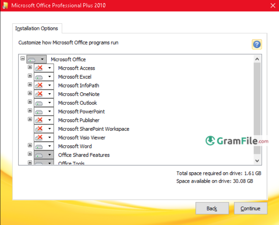Screen dimensions: 279x225
Task: Expand the Microsoft Word node
Action: tap(30, 145)
